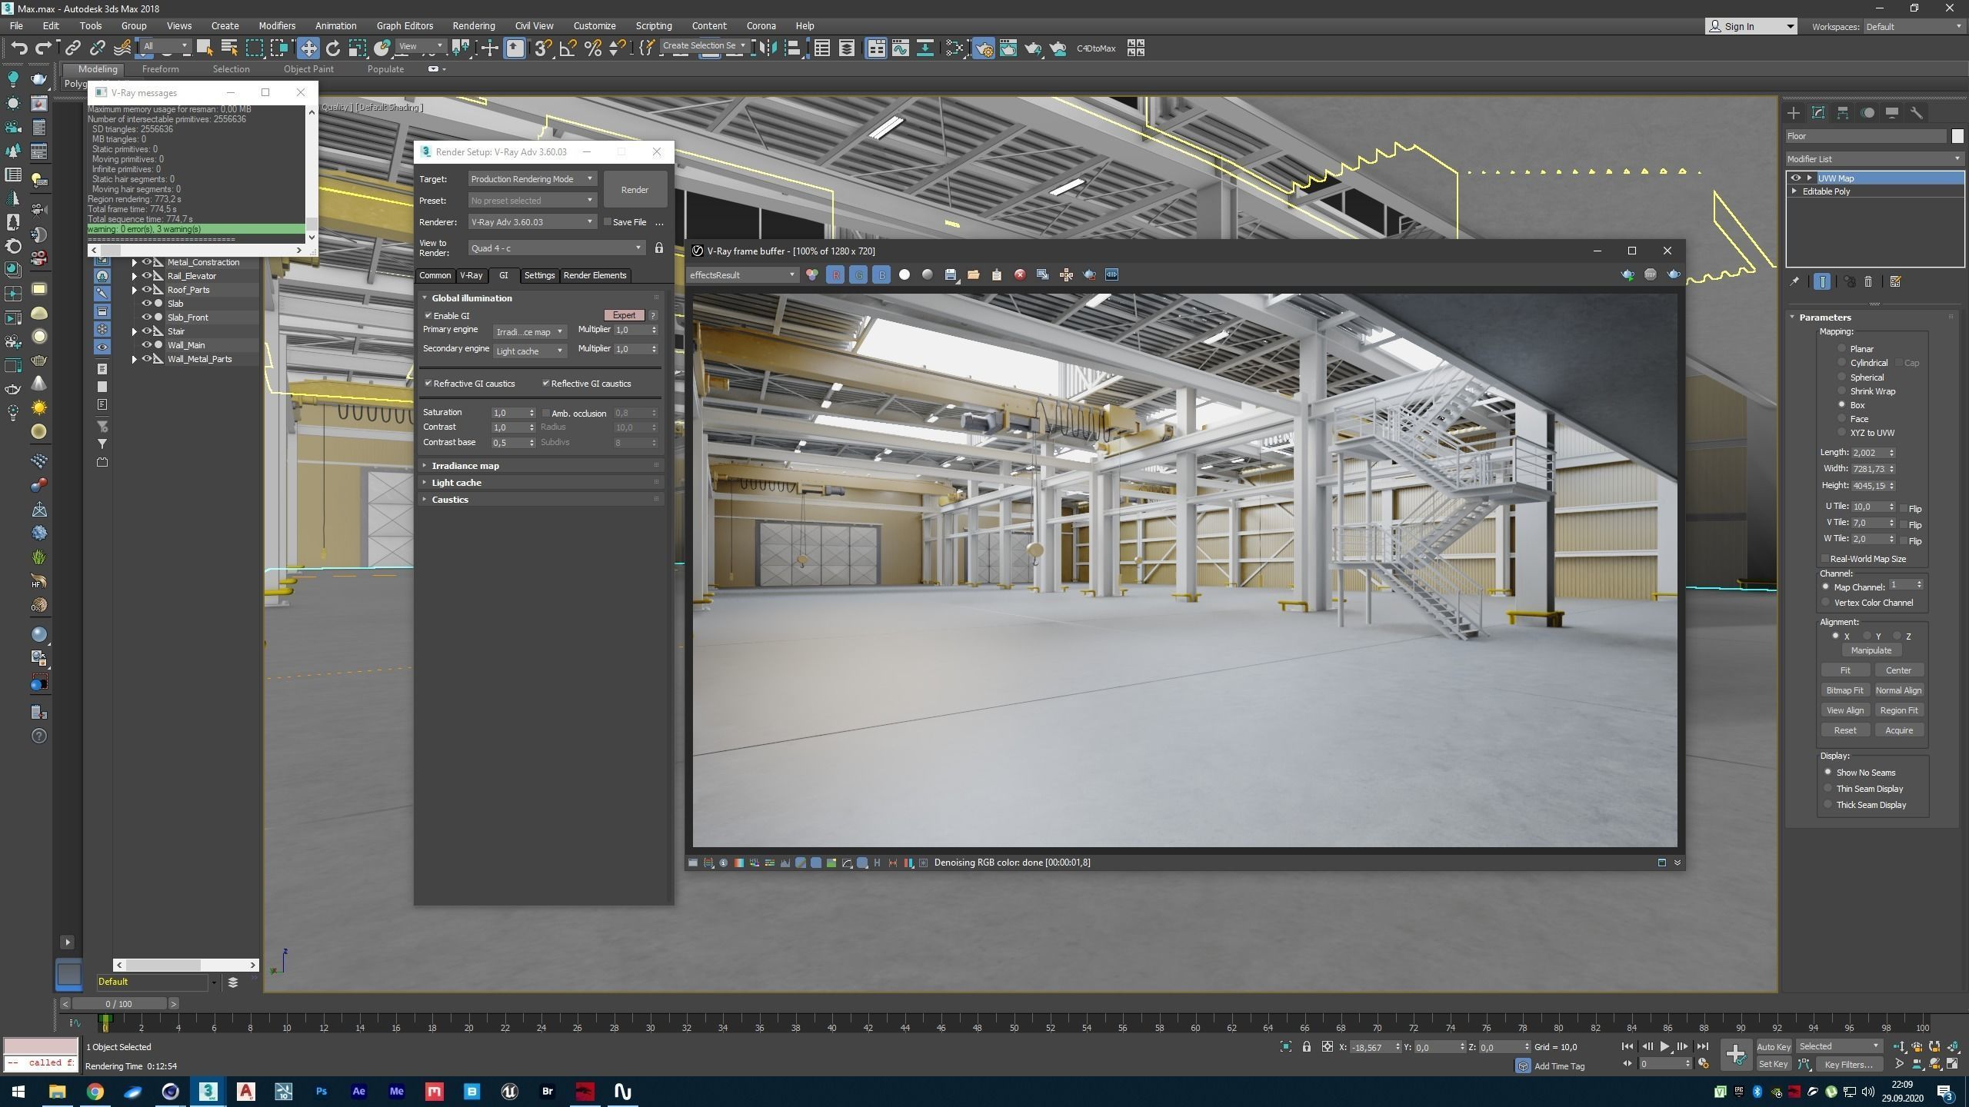Expand the Light cache rollout
This screenshot has width=1969, height=1107.
coord(541,483)
